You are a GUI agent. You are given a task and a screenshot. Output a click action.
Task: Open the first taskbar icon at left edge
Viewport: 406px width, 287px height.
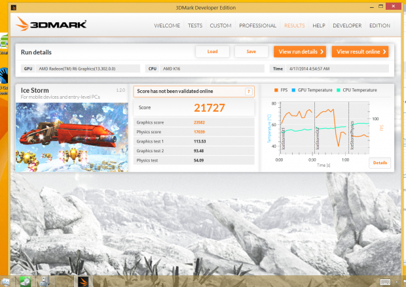5,282
